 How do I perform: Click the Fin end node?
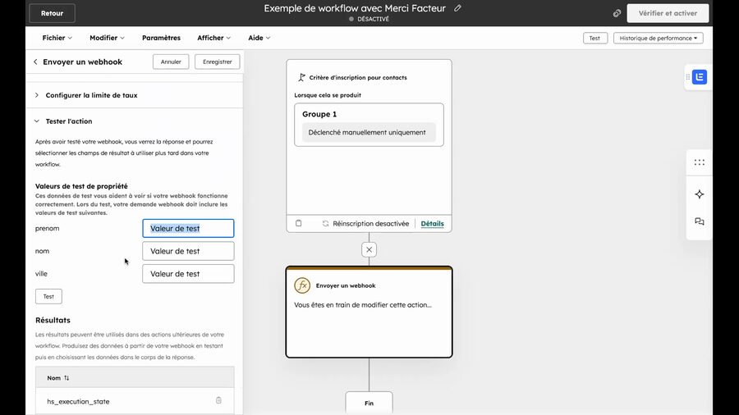pos(369,403)
